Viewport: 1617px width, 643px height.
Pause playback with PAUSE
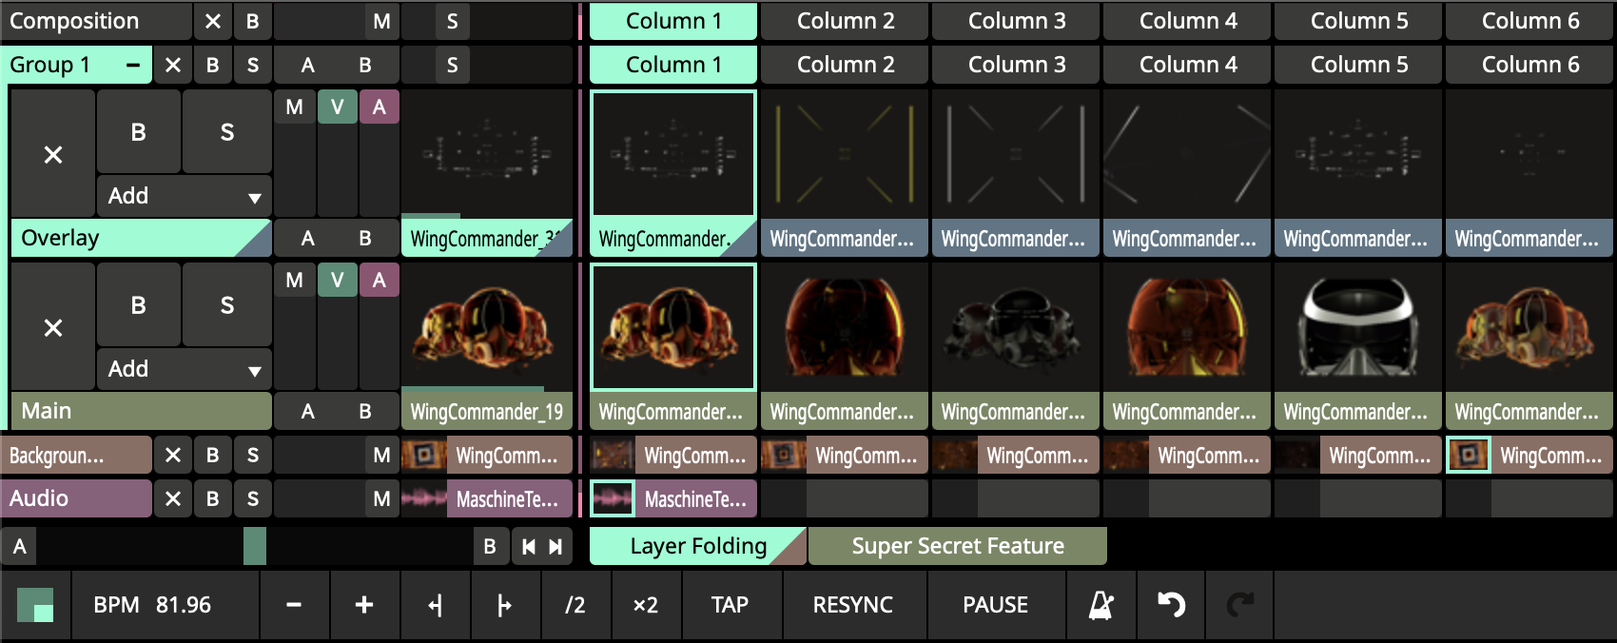(996, 605)
